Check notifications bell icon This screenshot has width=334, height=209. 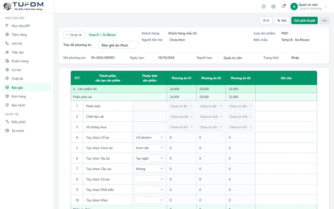tap(283, 6)
